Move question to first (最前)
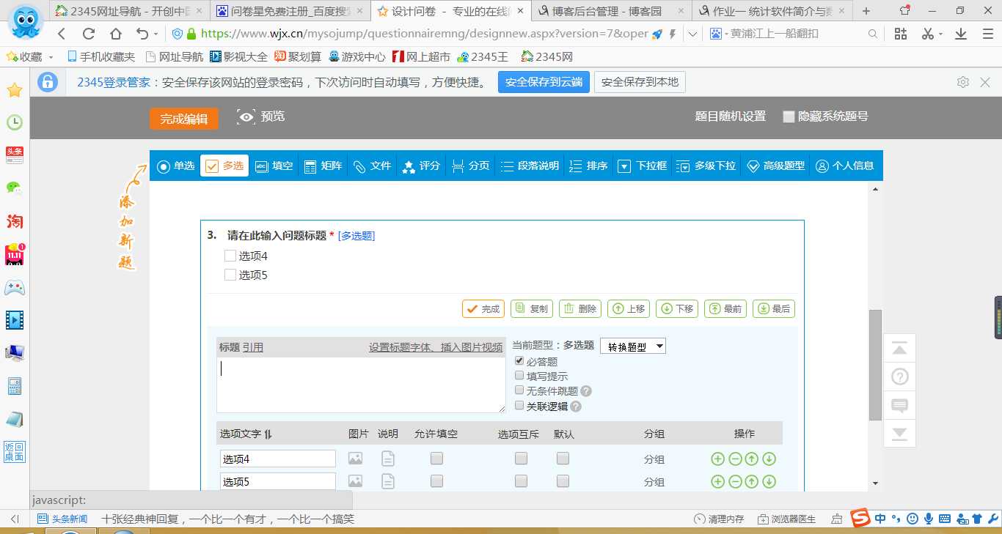 pos(725,309)
